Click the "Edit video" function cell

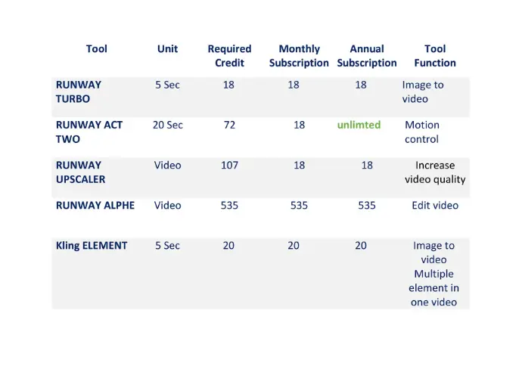pyautogui.click(x=435, y=205)
